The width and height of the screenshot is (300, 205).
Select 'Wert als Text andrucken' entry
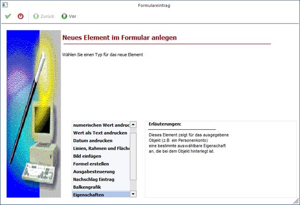100,133
